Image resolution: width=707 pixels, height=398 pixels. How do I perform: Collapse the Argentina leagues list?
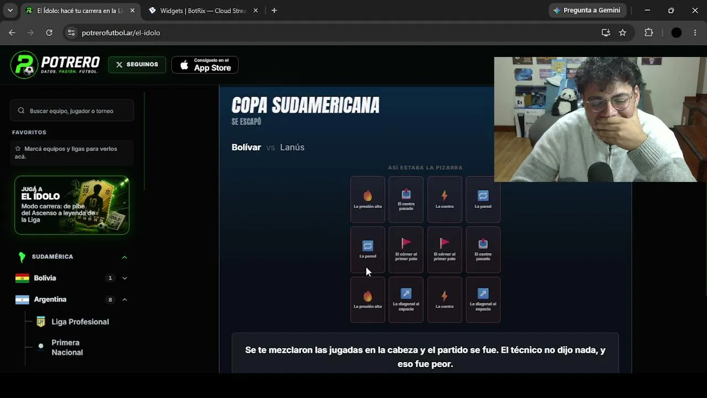(124, 300)
